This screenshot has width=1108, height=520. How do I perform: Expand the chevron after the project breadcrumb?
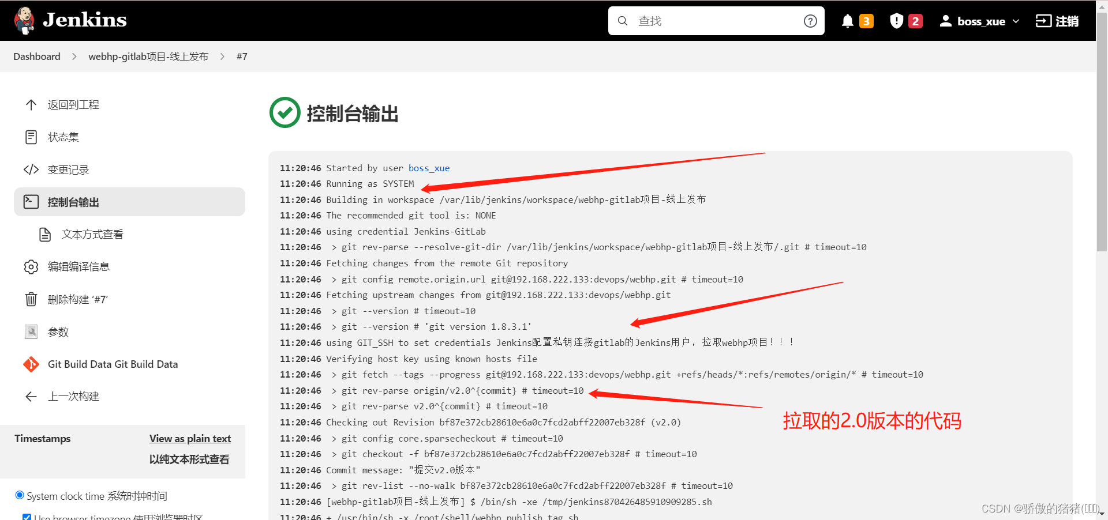(x=222, y=56)
